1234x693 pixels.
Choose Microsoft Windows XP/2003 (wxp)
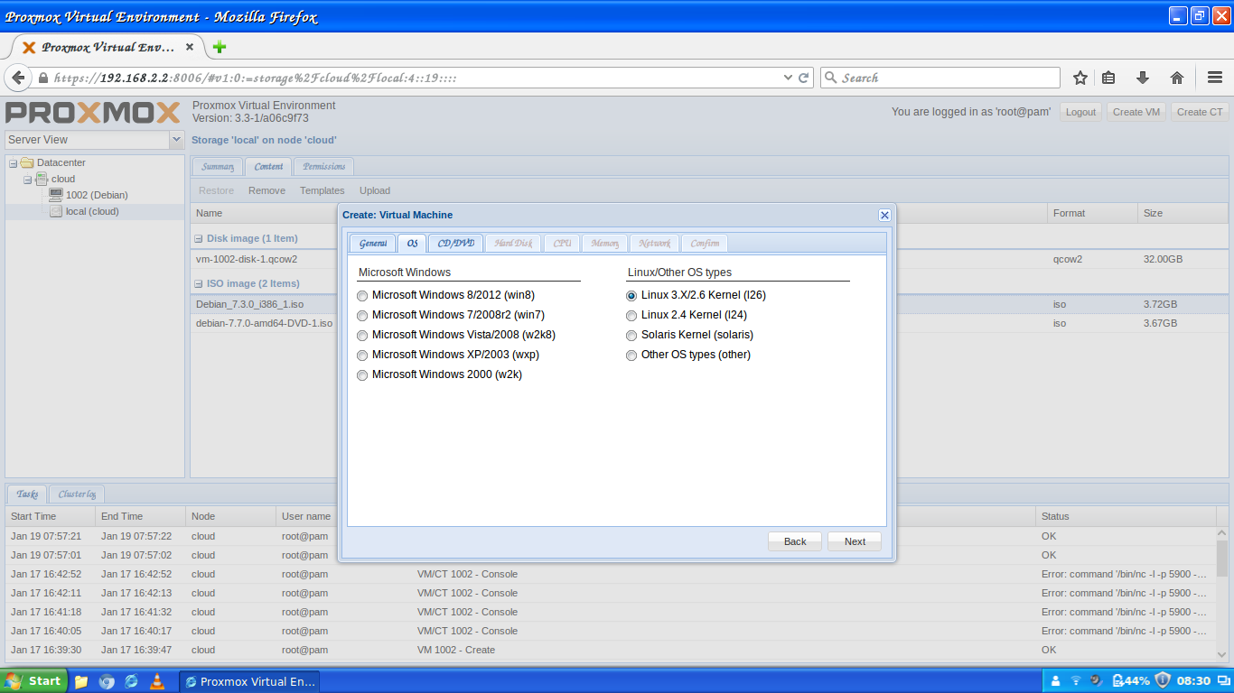pyautogui.click(x=362, y=356)
